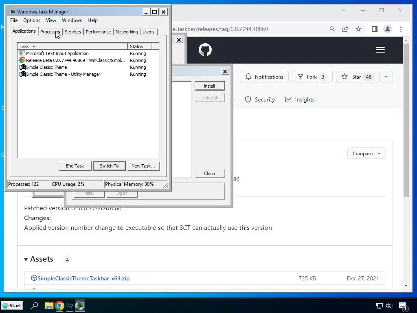417x313 pixels.
Task: Click the Chrome page vertical scrollbar thumb
Action: tap(406, 120)
